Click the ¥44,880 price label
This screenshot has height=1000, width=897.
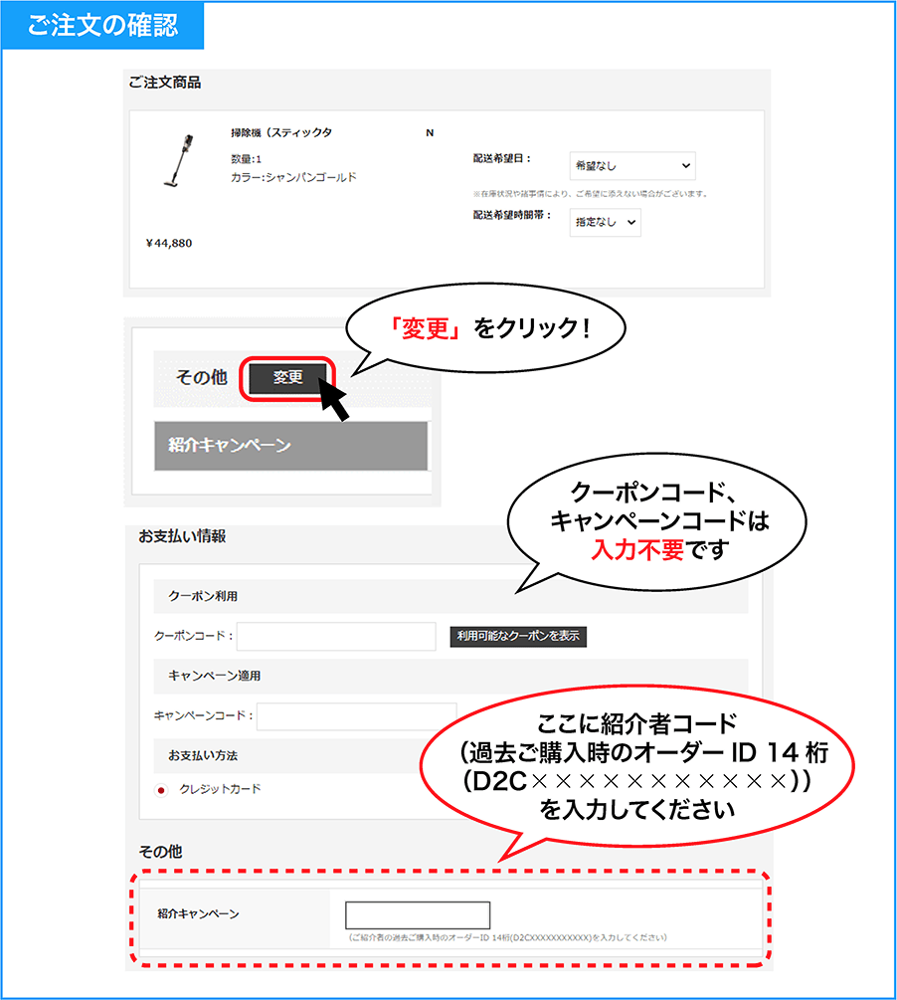(169, 244)
